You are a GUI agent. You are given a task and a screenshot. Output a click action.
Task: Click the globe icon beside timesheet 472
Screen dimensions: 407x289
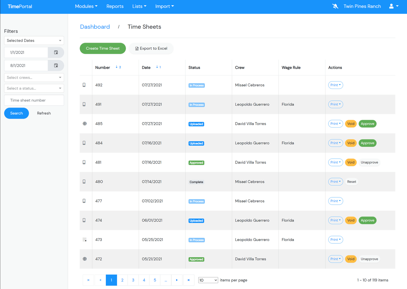click(x=85, y=259)
